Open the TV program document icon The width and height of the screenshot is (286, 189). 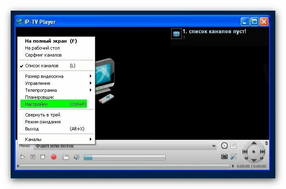(x=233, y=146)
